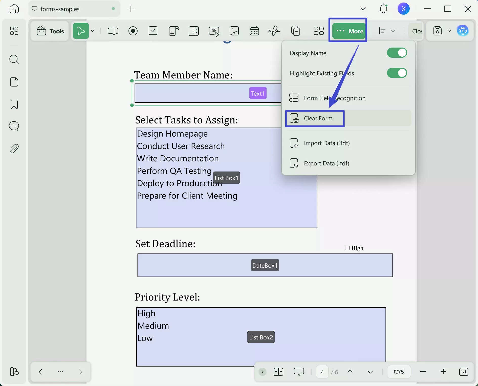Select Import Data (.fdf) menu entry
478x386 pixels.
point(327,143)
